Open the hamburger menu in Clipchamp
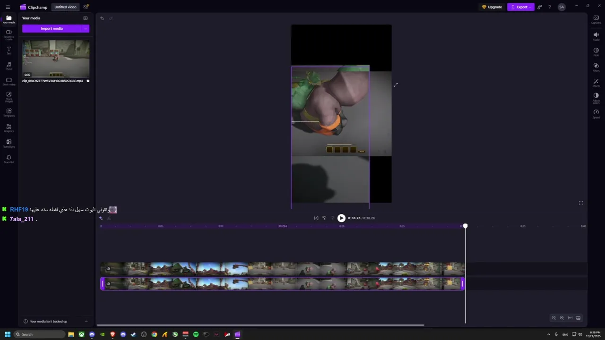 click(8, 7)
